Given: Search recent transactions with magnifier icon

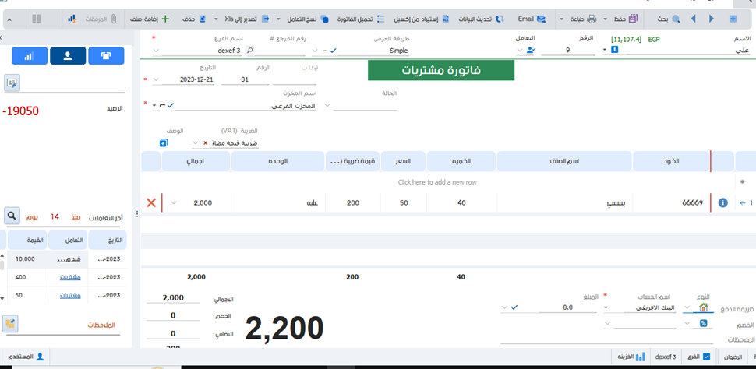Looking at the screenshot, I should 12,216.
